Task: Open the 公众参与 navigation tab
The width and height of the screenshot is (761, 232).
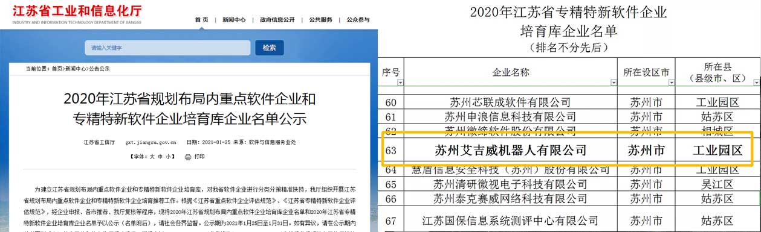Action: pyautogui.click(x=358, y=19)
